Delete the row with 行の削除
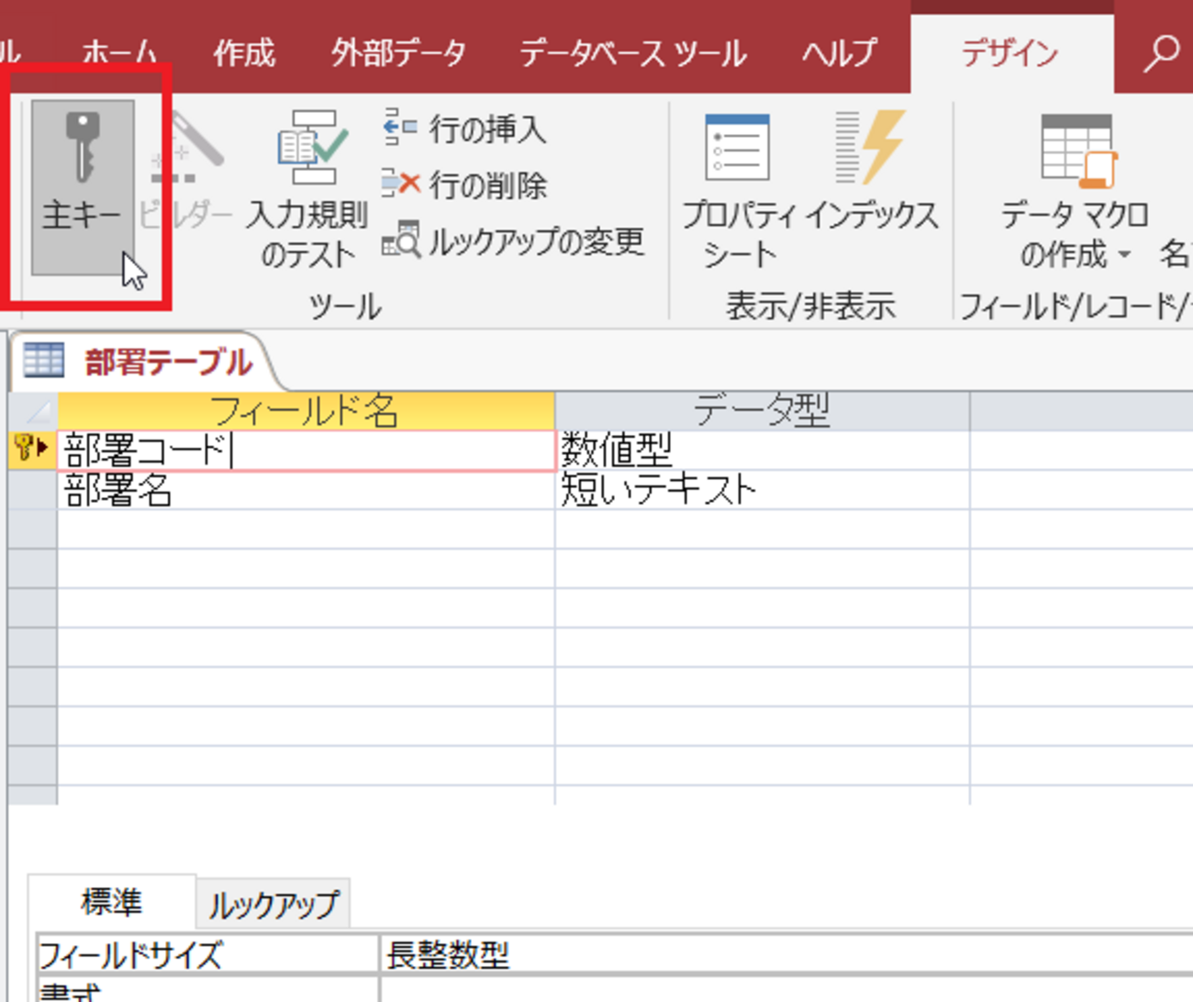This screenshot has width=1193, height=1002. [x=464, y=184]
